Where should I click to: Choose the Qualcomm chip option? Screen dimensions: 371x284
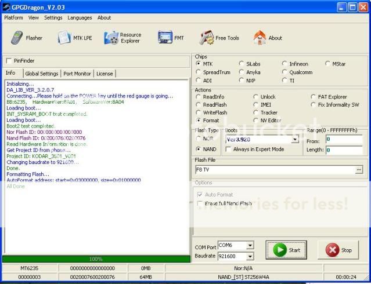[x=284, y=72]
